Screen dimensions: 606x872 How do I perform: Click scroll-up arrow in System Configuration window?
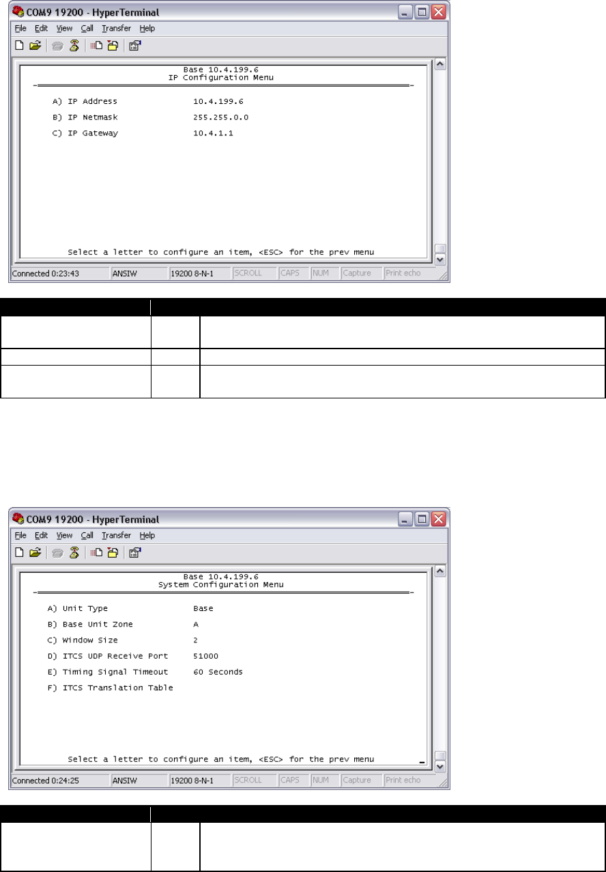(x=440, y=571)
